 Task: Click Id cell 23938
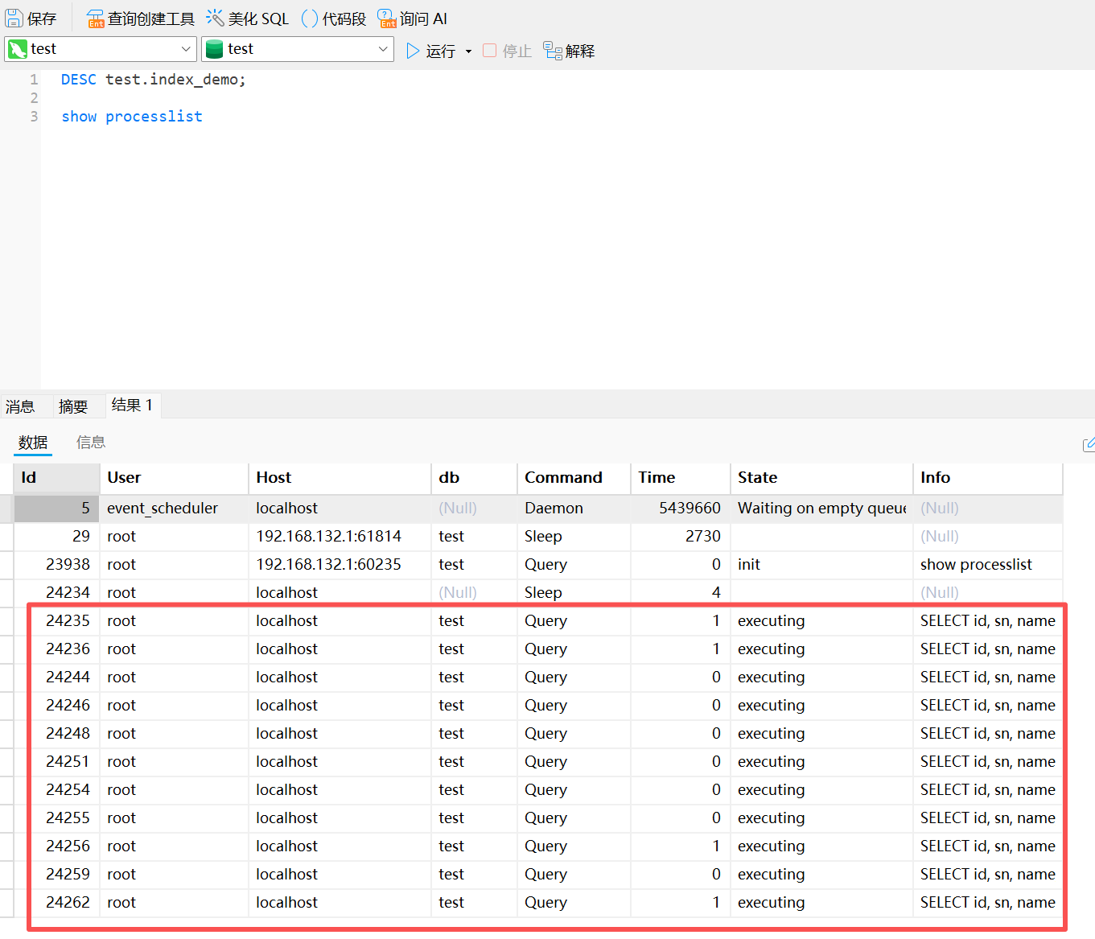coord(56,565)
